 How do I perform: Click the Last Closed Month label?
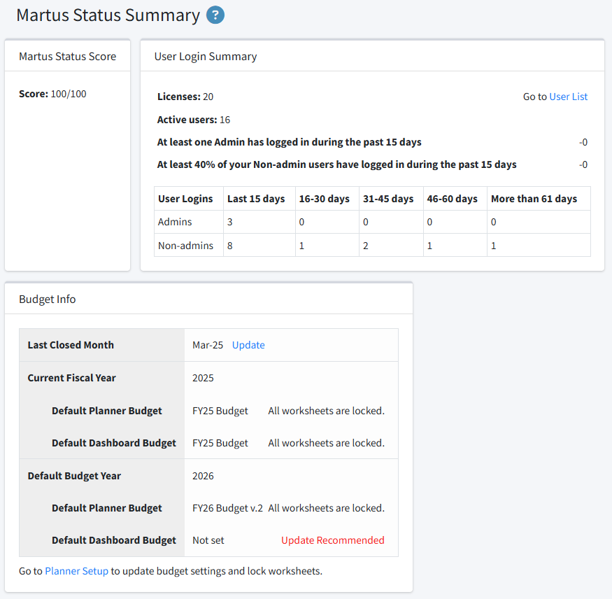pos(71,345)
